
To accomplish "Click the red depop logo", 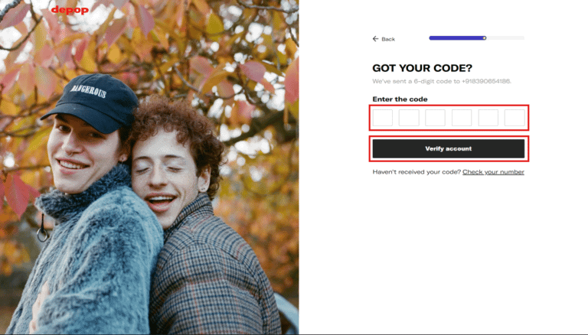I will point(70,10).
